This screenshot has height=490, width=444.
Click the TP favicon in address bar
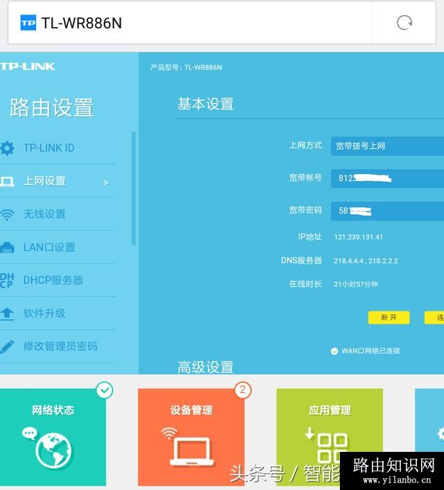(x=28, y=23)
